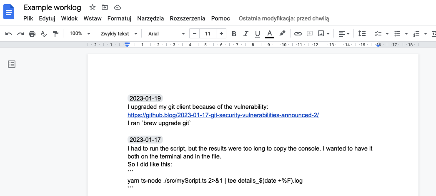Decrease the font size
This screenshot has height=196, width=436.
pos(195,34)
